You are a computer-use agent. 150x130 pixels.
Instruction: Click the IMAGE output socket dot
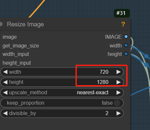pos(126,37)
